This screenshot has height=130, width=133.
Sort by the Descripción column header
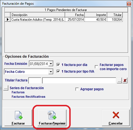(x=38, y=15)
